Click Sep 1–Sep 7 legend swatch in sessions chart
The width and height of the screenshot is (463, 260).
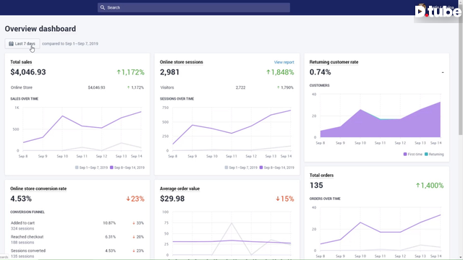click(226, 168)
